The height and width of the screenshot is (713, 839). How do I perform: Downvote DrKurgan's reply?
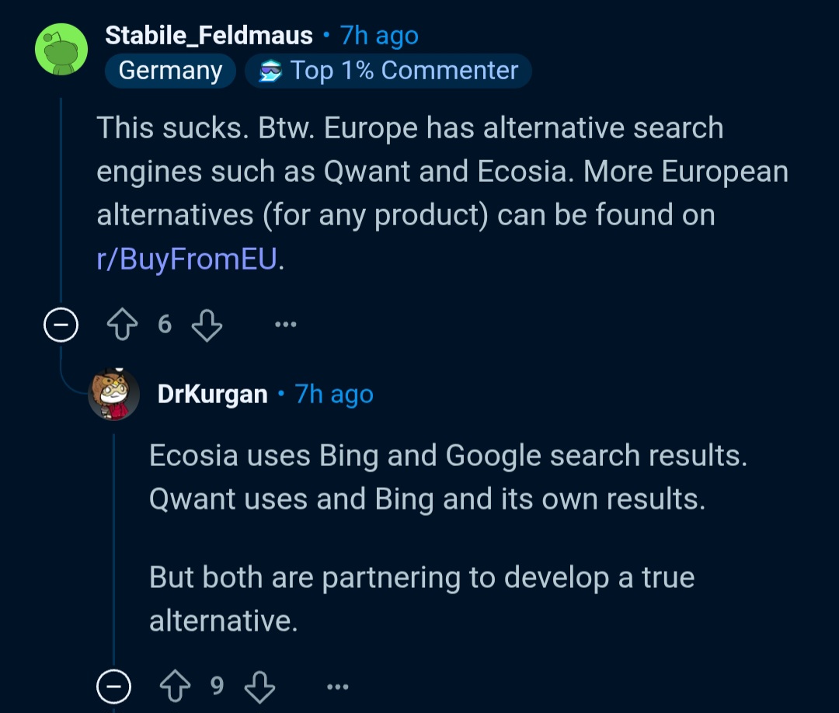[x=260, y=687]
